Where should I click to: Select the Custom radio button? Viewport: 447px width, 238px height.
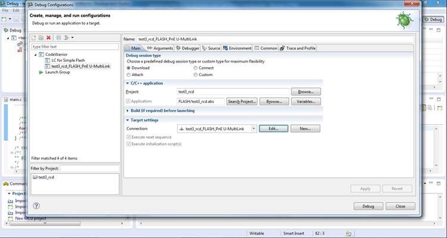(x=195, y=75)
